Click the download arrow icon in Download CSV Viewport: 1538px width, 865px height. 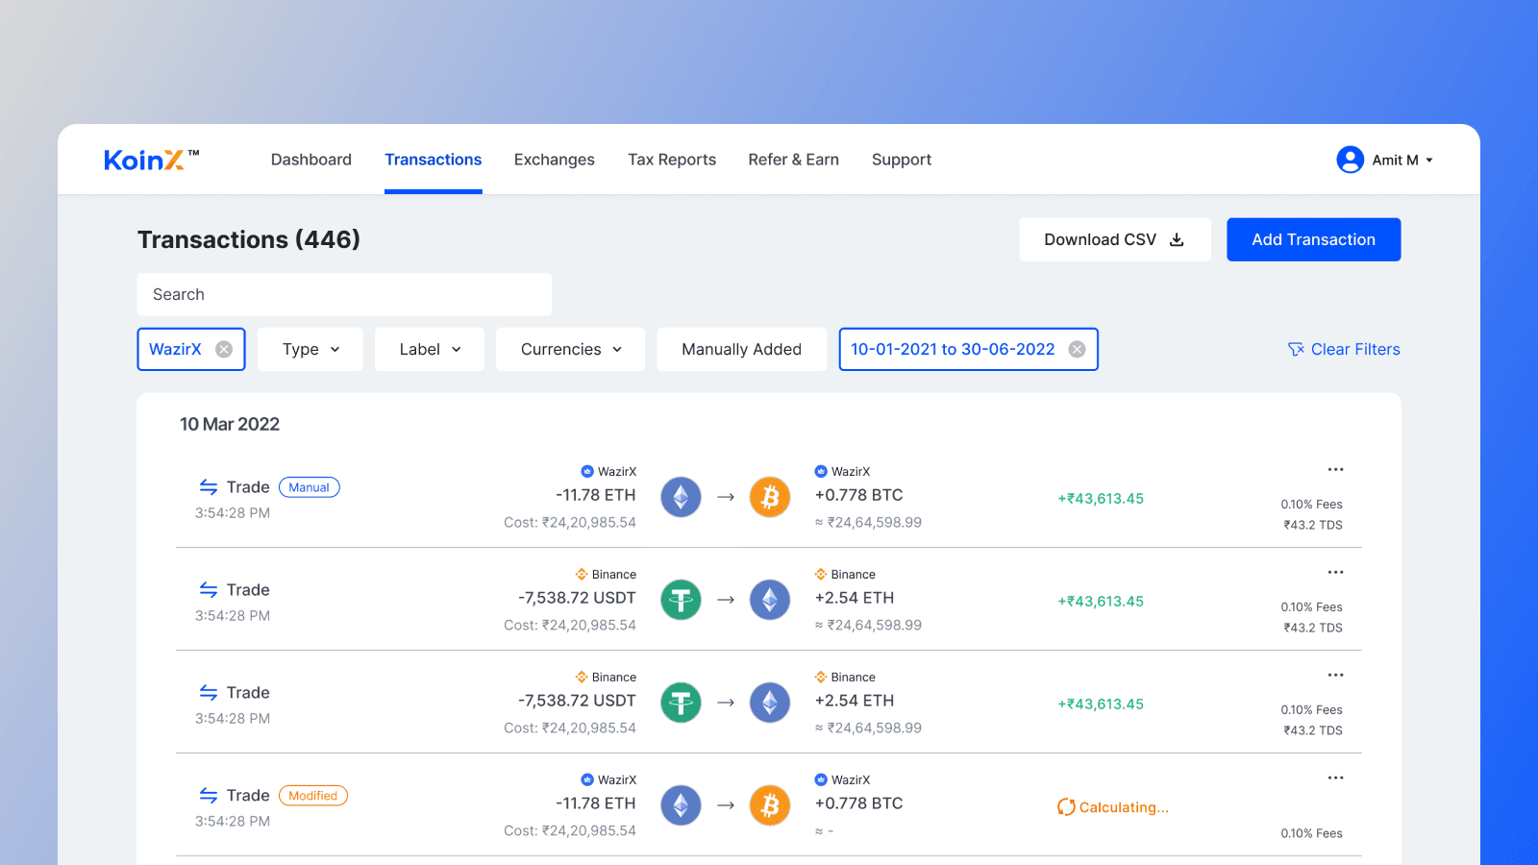tap(1177, 239)
